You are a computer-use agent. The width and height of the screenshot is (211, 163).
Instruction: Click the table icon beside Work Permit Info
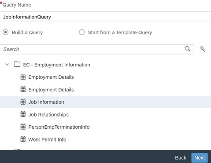(x=23, y=139)
